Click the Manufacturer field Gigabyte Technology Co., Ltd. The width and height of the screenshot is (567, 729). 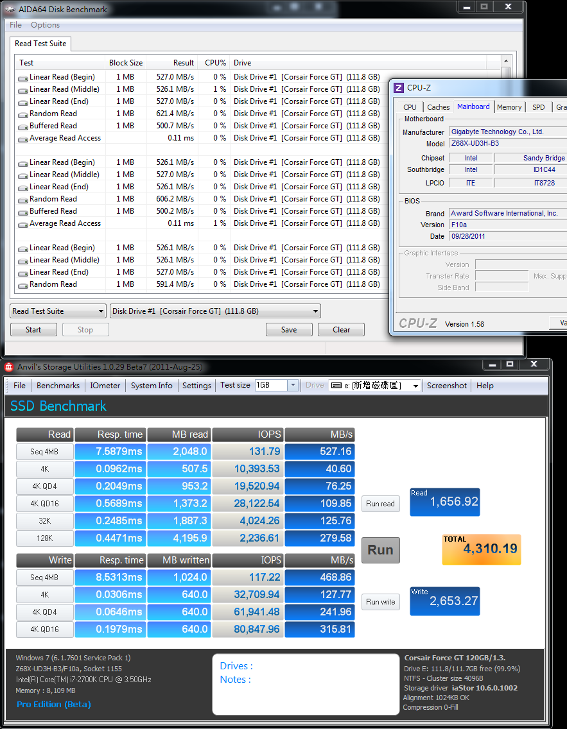tap(508, 132)
